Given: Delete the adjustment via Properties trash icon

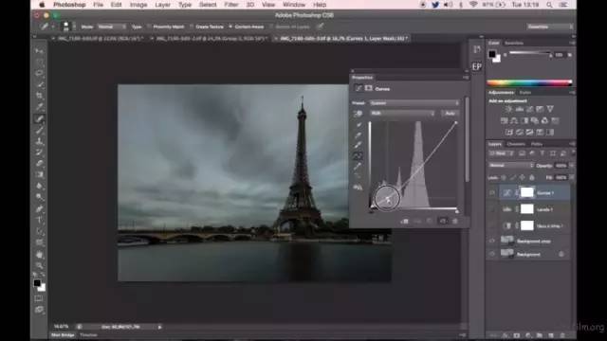Looking at the screenshot, I should pos(455,221).
